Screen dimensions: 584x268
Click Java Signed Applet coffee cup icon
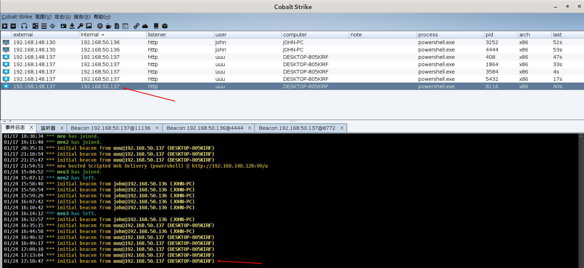[x=108, y=26]
